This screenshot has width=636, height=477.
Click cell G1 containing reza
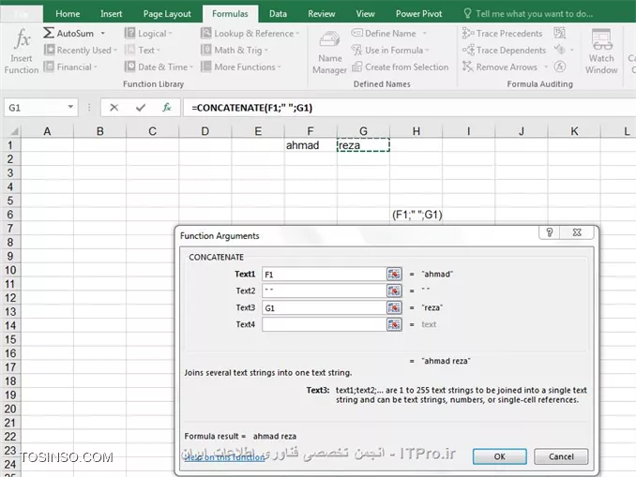pyautogui.click(x=363, y=145)
